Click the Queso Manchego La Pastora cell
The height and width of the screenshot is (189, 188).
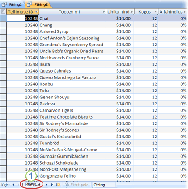(x=72, y=77)
